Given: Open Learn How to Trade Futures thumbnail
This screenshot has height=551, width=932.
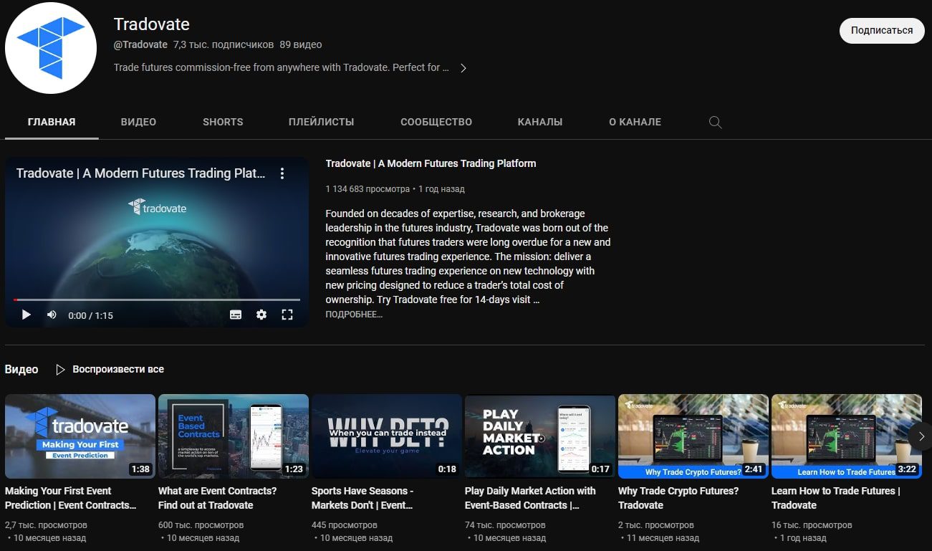Looking at the screenshot, I should click(x=847, y=436).
